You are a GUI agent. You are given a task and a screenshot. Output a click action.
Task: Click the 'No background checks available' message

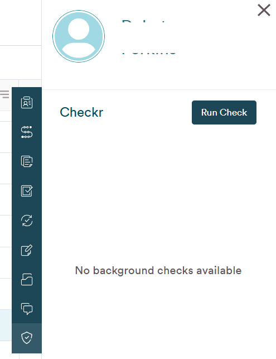click(158, 271)
